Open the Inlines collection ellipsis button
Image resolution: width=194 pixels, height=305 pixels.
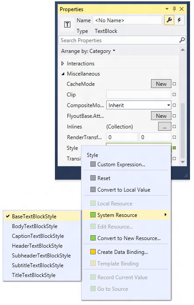pyautogui.click(x=165, y=127)
